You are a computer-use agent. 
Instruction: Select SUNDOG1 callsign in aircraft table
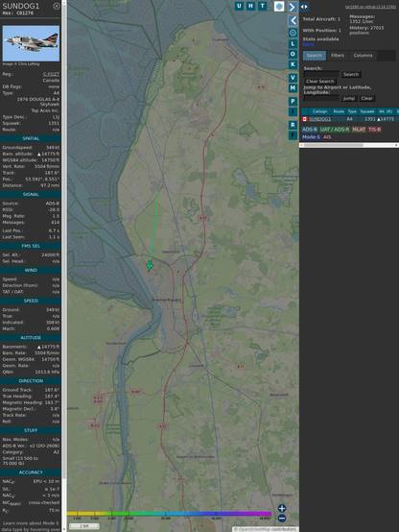click(x=319, y=119)
